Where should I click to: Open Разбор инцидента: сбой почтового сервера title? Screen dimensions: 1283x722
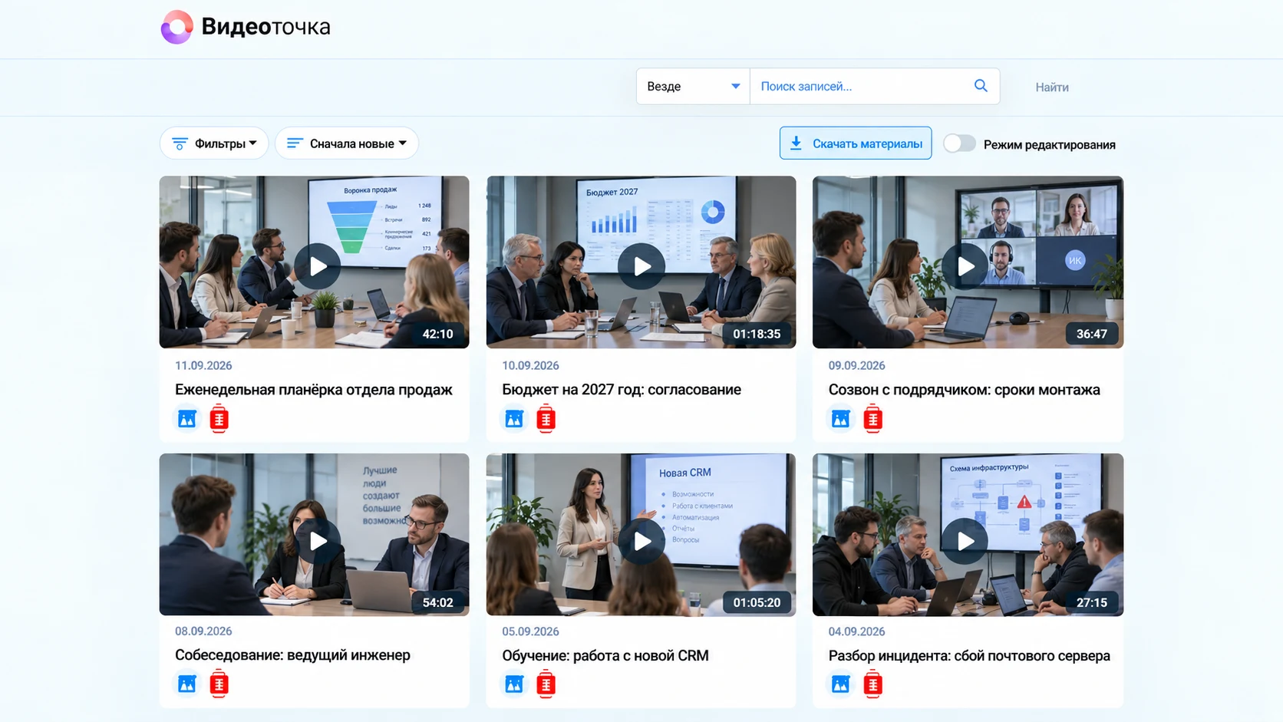969,656
